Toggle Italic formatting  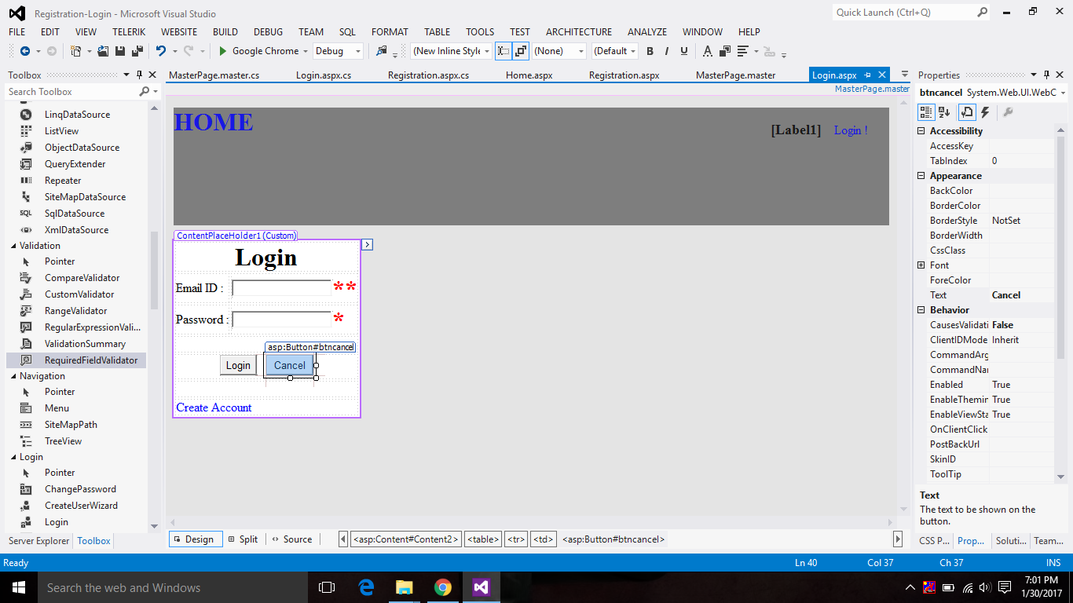[x=665, y=51]
